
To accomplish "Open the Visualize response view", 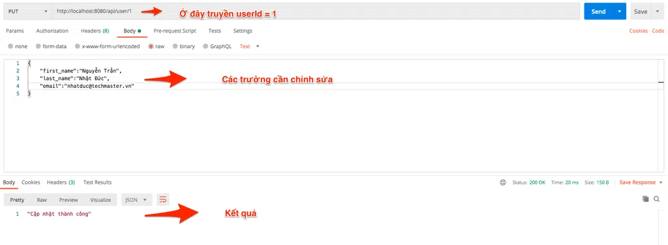I will coord(100,199).
